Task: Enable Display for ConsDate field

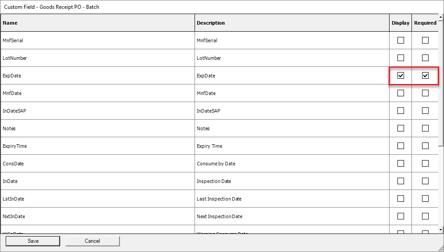Action: coord(401,164)
